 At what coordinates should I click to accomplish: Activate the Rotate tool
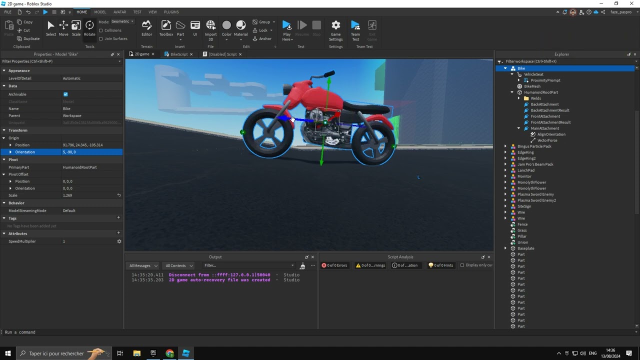(89, 28)
